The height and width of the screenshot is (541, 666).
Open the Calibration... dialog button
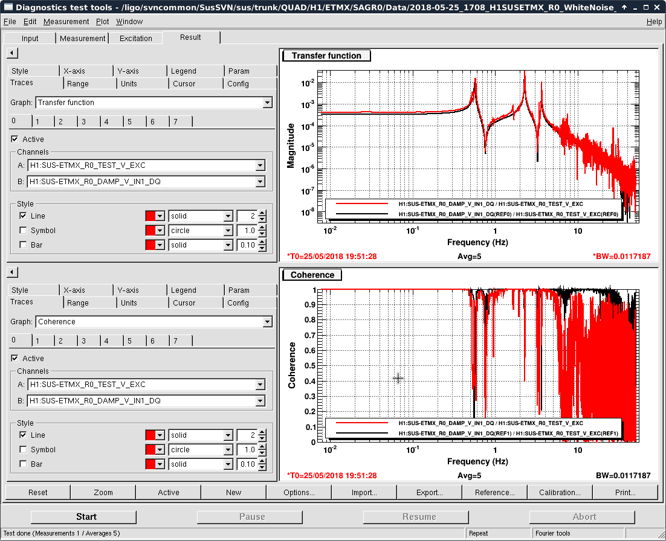(560, 492)
